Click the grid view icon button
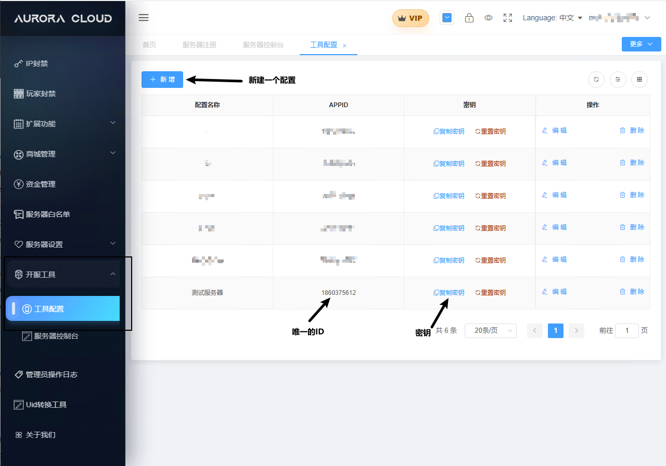Screen dimensions: 666x466 coord(639,80)
